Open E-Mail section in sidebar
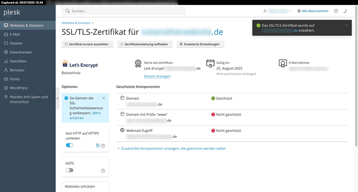Image resolution: width=358 pixels, height=192 pixels. (28, 34)
